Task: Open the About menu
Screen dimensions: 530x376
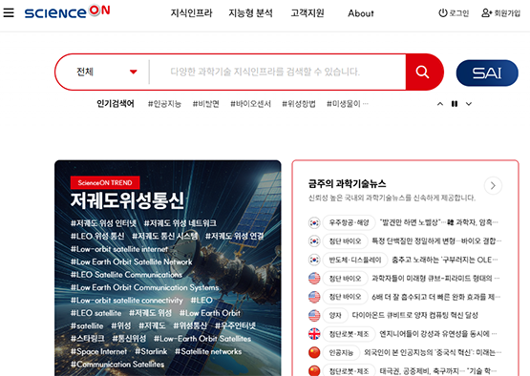Action: (x=361, y=13)
